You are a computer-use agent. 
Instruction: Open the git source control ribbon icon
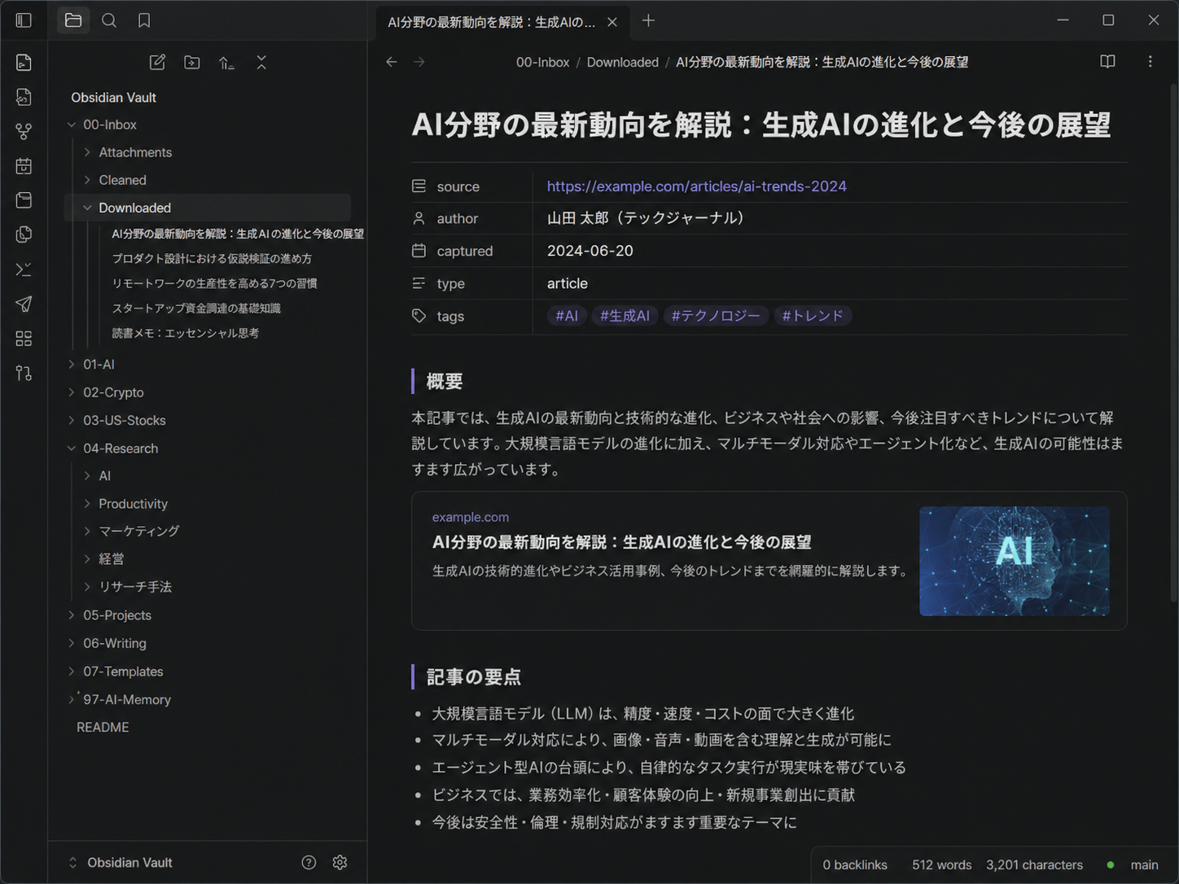[x=24, y=373]
